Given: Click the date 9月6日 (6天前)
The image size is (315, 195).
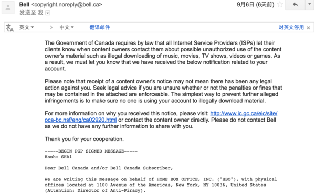Looking at the screenshot, I should (255, 4).
